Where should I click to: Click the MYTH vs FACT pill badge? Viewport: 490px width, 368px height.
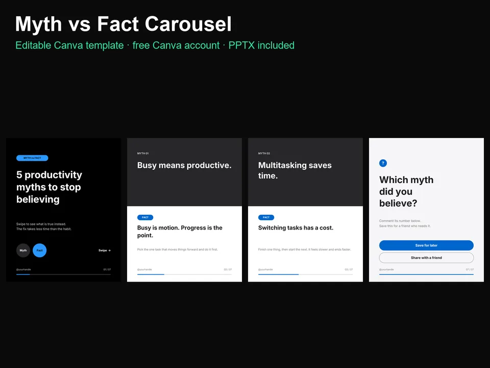32,158
